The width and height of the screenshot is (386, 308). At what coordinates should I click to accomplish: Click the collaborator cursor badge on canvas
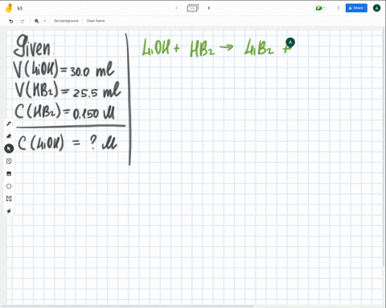tap(290, 43)
